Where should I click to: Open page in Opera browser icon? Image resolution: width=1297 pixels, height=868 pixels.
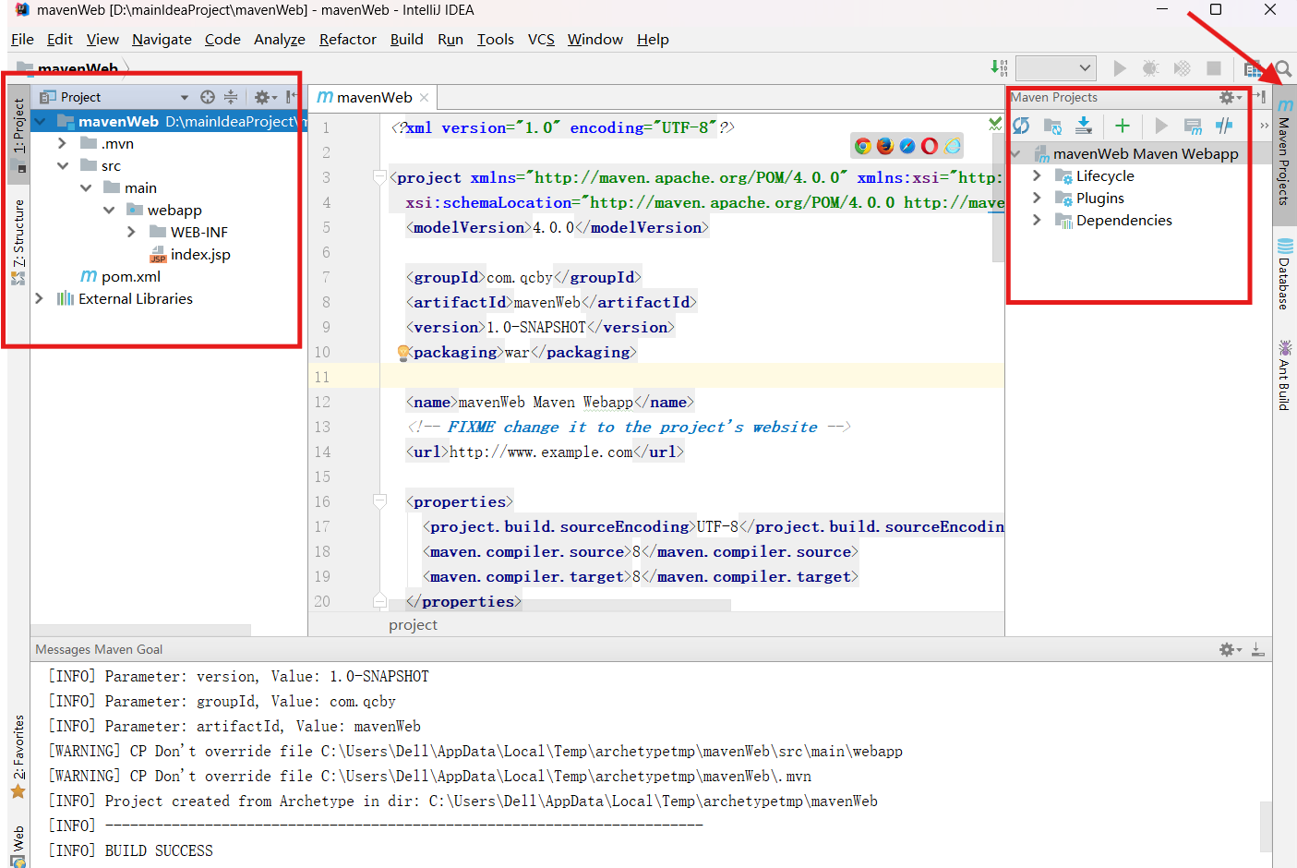tap(930, 146)
